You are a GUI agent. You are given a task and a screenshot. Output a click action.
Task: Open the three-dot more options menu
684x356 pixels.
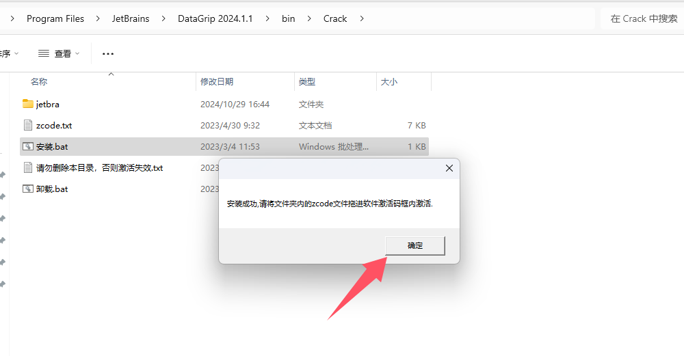(108, 53)
